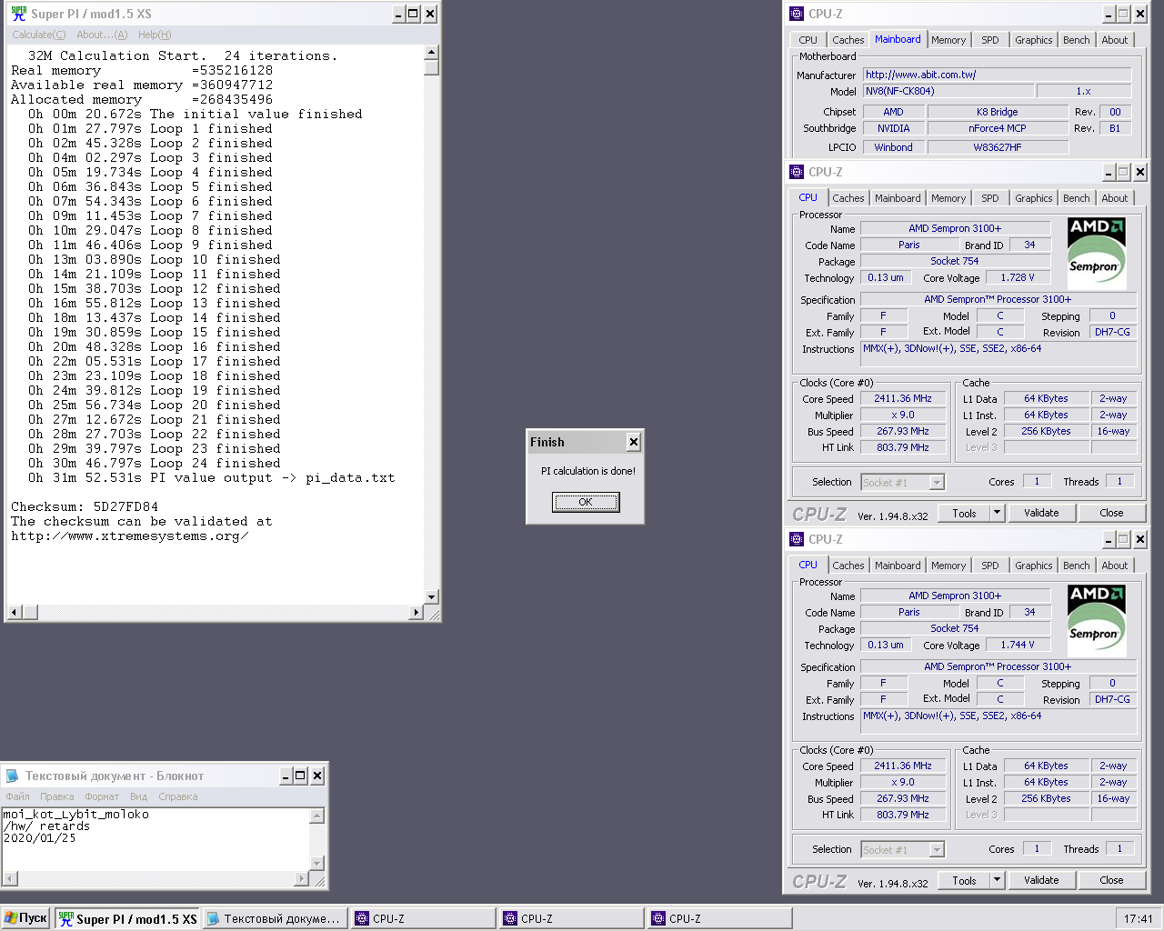
Task: Click Checksum: 5D27FD84 line in Super PI
Action: tap(85, 506)
